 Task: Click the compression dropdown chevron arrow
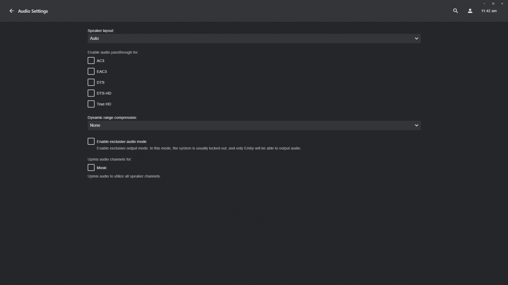pos(416,125)
